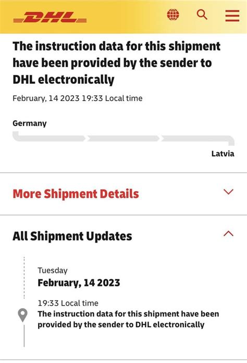Viewport: 247px width, 363px height.
Task: Click the Germany origin label
Action: 29,123
